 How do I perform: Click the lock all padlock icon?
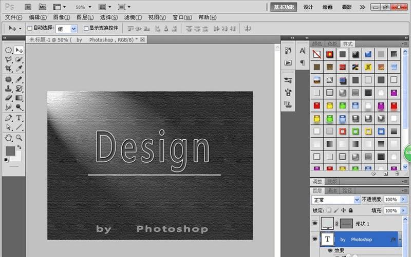pyautogui.click(x=351, y=210)
